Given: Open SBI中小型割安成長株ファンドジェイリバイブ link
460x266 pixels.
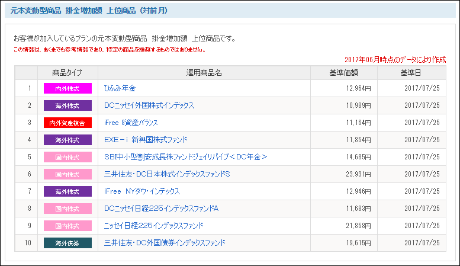Looking at the screenshot, I should click(186, 157).
